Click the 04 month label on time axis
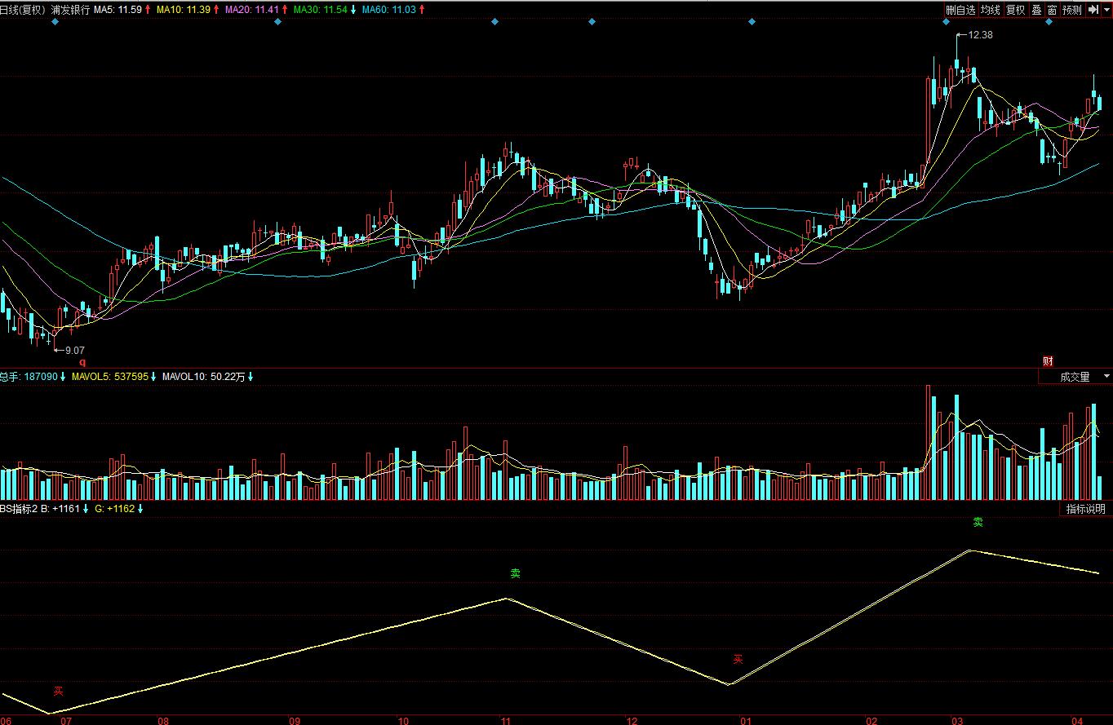 1077,721
